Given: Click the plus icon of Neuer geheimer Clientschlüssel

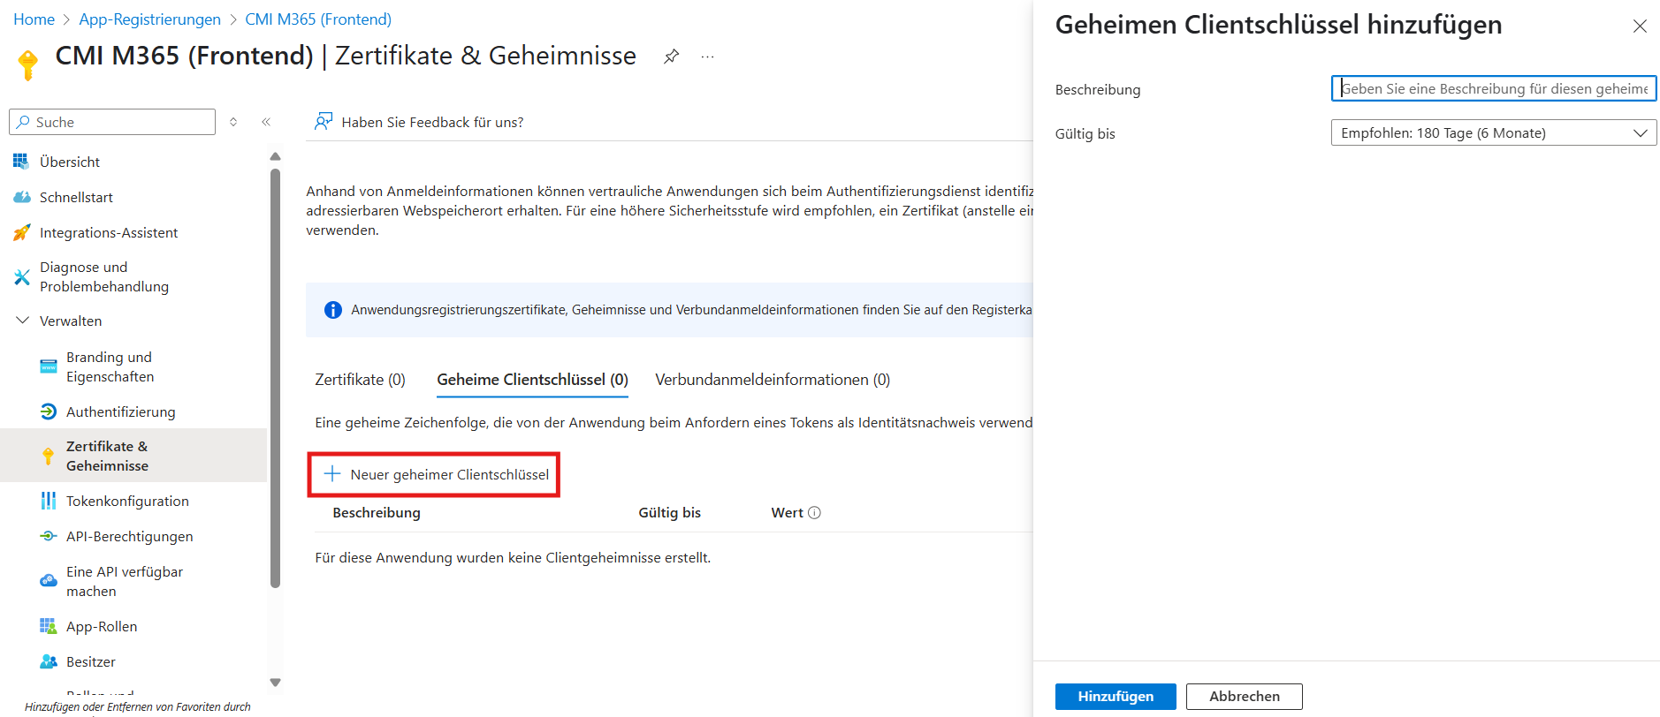Looking at the screenshot, I should [332, 474].
